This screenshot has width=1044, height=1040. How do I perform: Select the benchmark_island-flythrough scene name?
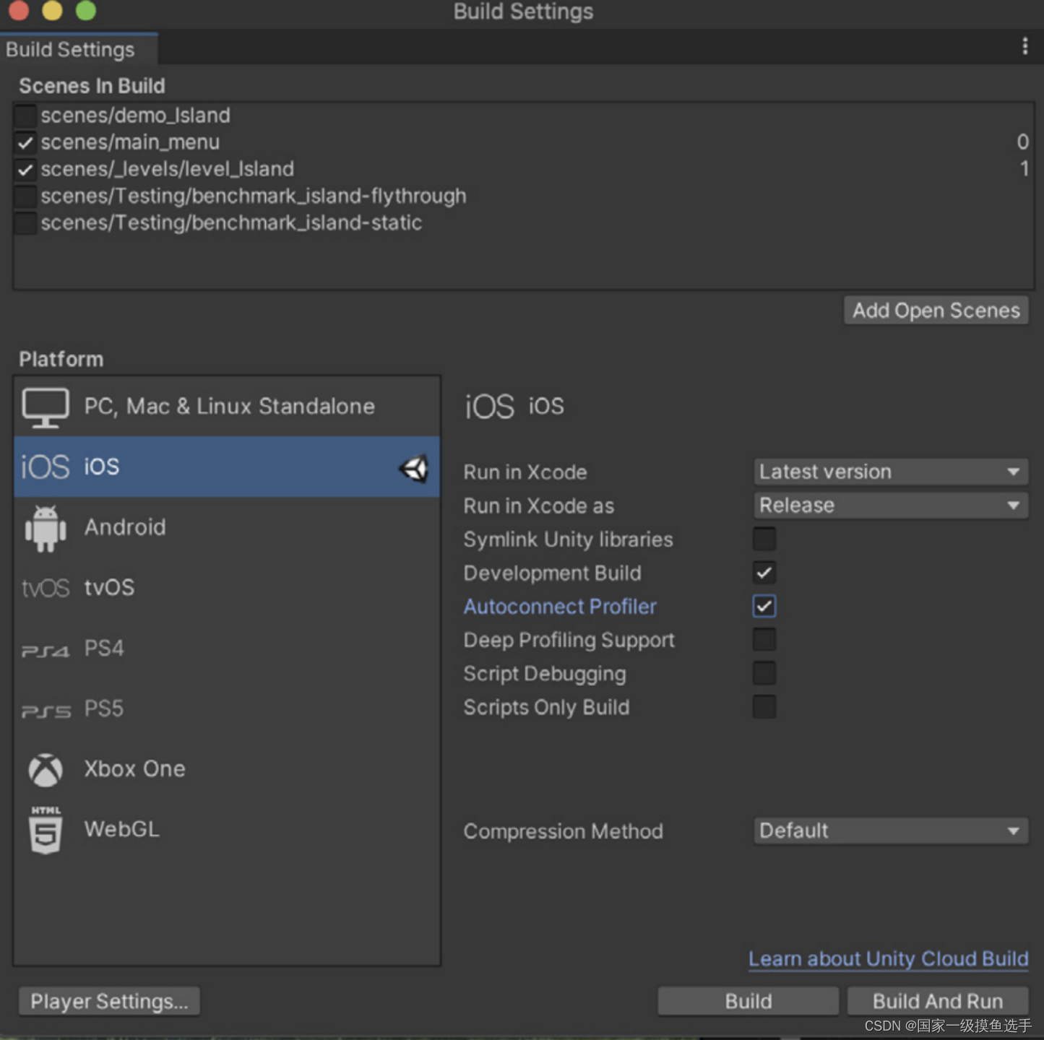point(254,196)
